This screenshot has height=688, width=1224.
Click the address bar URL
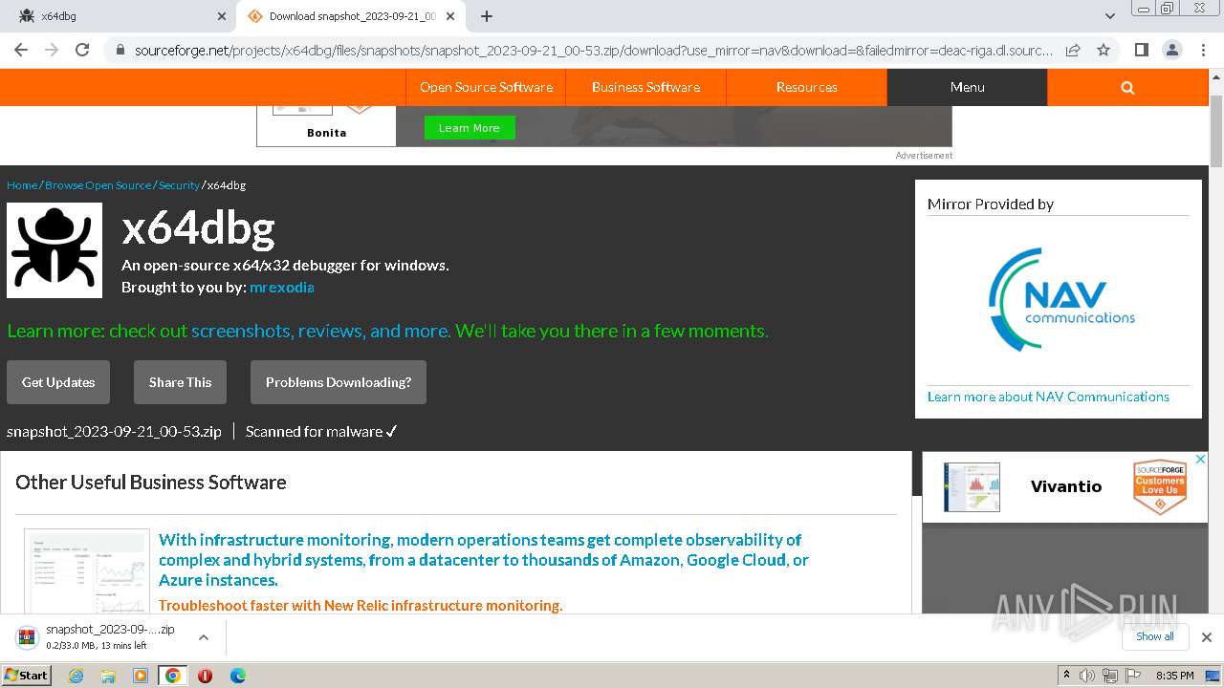(593, 51)
